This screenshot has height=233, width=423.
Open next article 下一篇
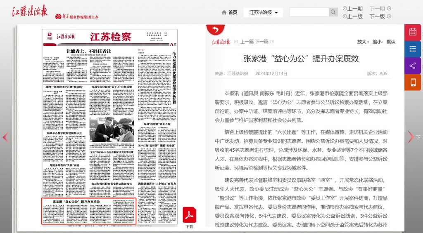(261, 42)
